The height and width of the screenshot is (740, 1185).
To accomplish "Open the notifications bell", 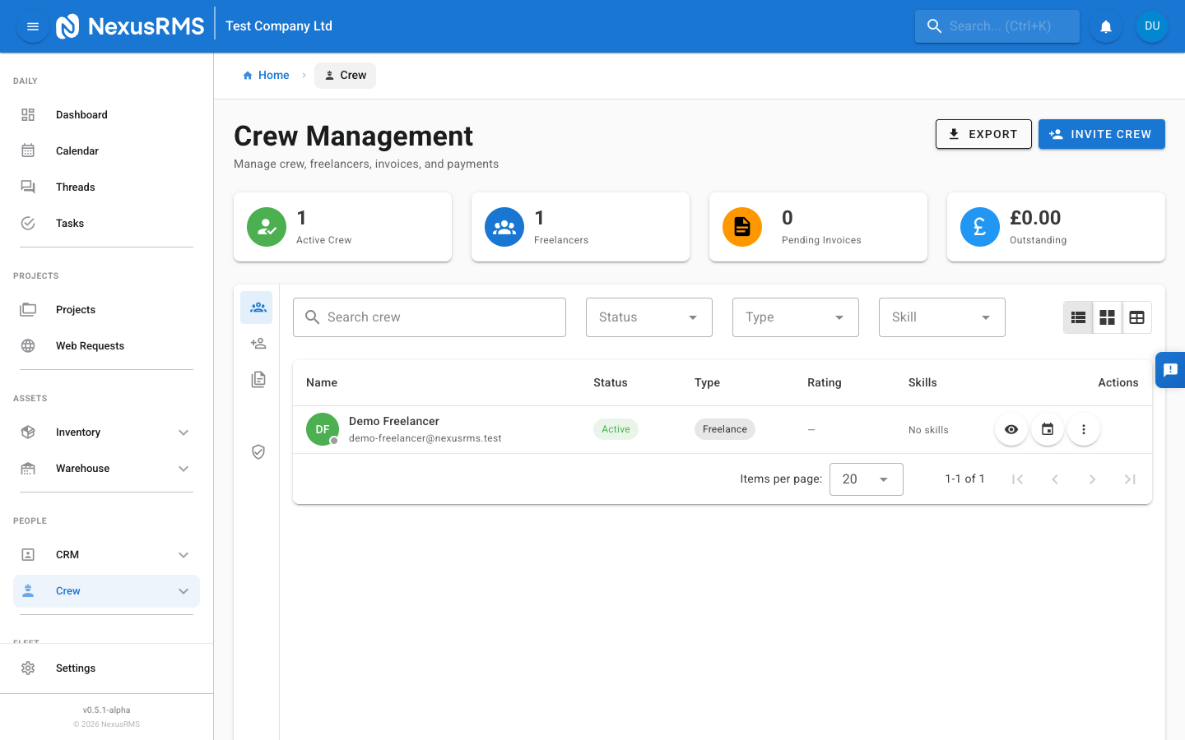I will (1106, 25).
